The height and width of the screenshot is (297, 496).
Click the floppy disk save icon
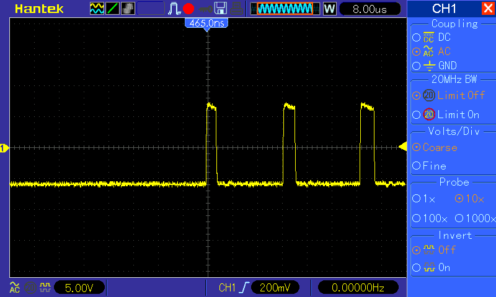(221, 9)
